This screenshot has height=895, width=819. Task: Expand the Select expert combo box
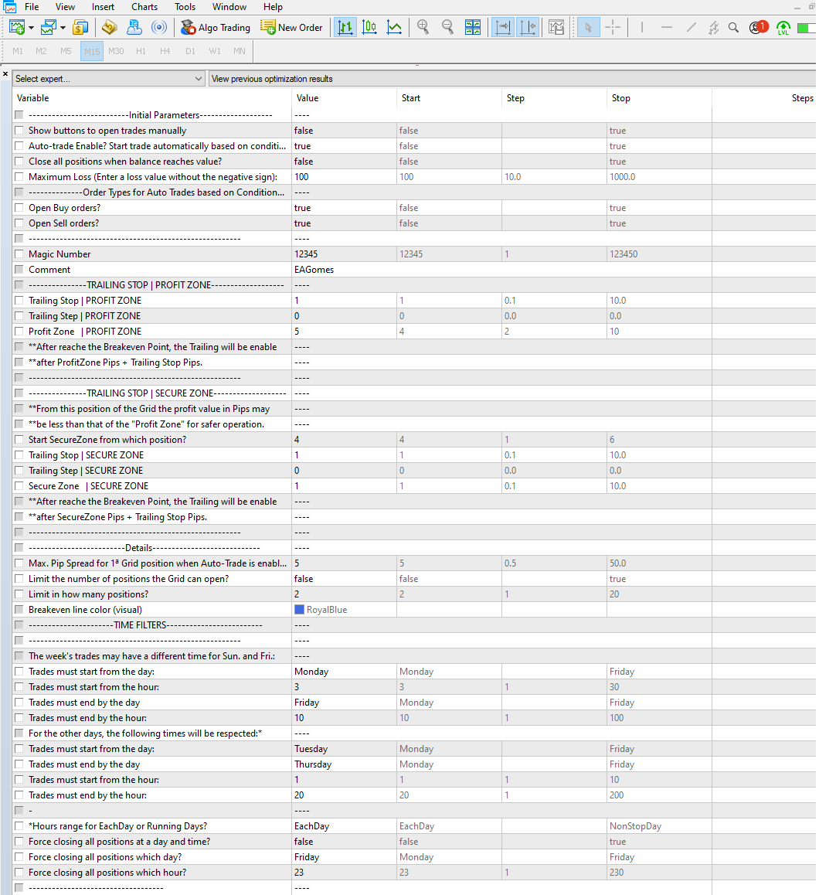point(108,79)
